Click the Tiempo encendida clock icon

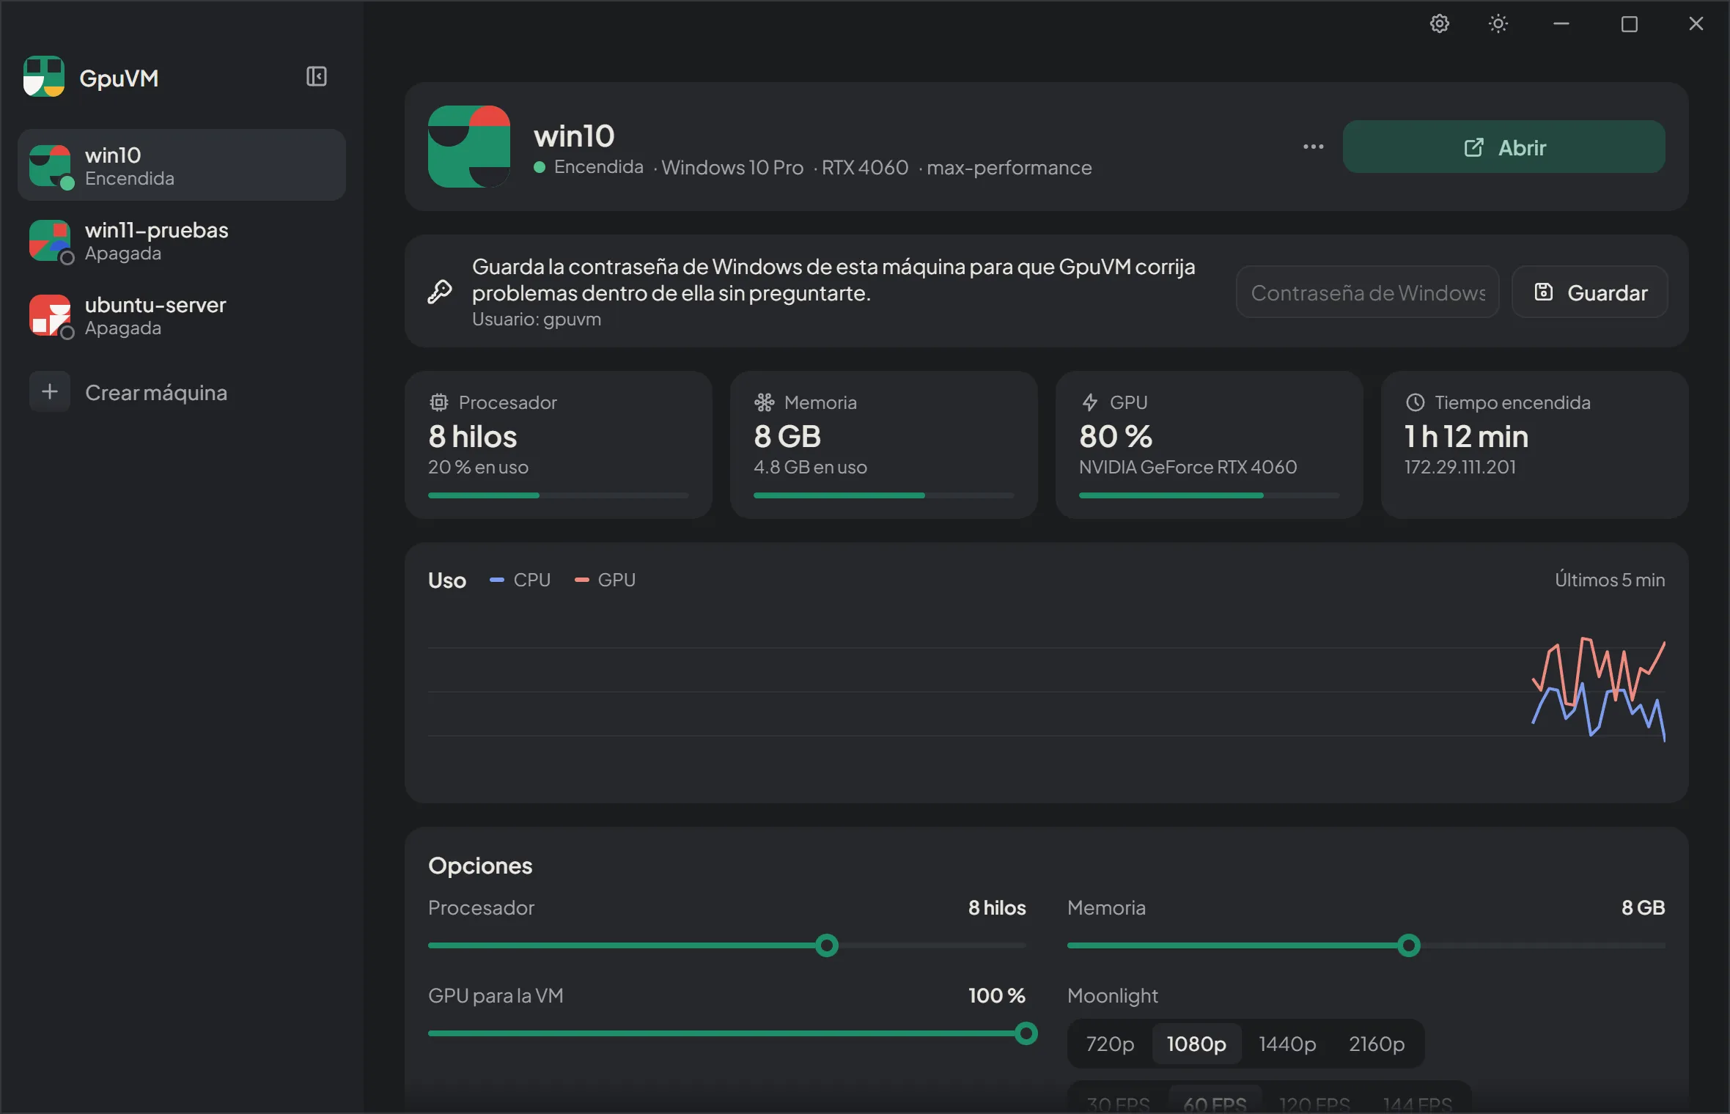coord(1415,402)
